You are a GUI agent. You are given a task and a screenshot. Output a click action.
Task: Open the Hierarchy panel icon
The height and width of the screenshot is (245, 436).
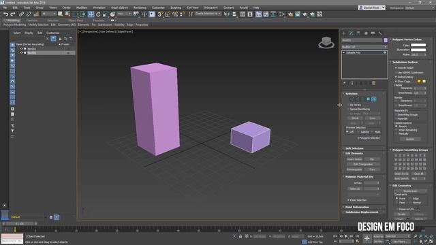point(358,33)
